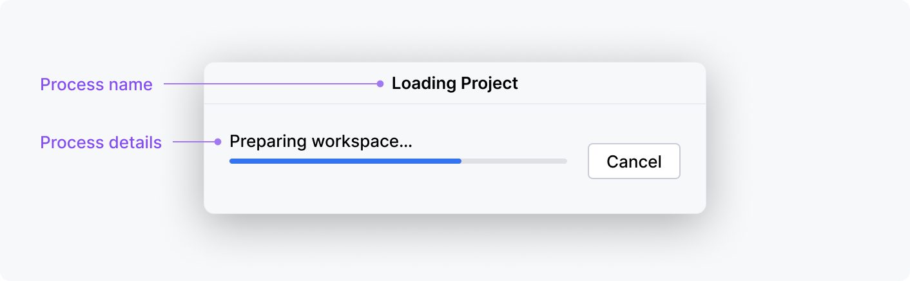Click the Cancel button

634,161
